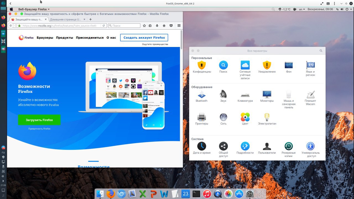The width and height of the screenshot is (354, 199).
Task: Click the weather -1,2 °C indicator
Action: pos(284,9)
